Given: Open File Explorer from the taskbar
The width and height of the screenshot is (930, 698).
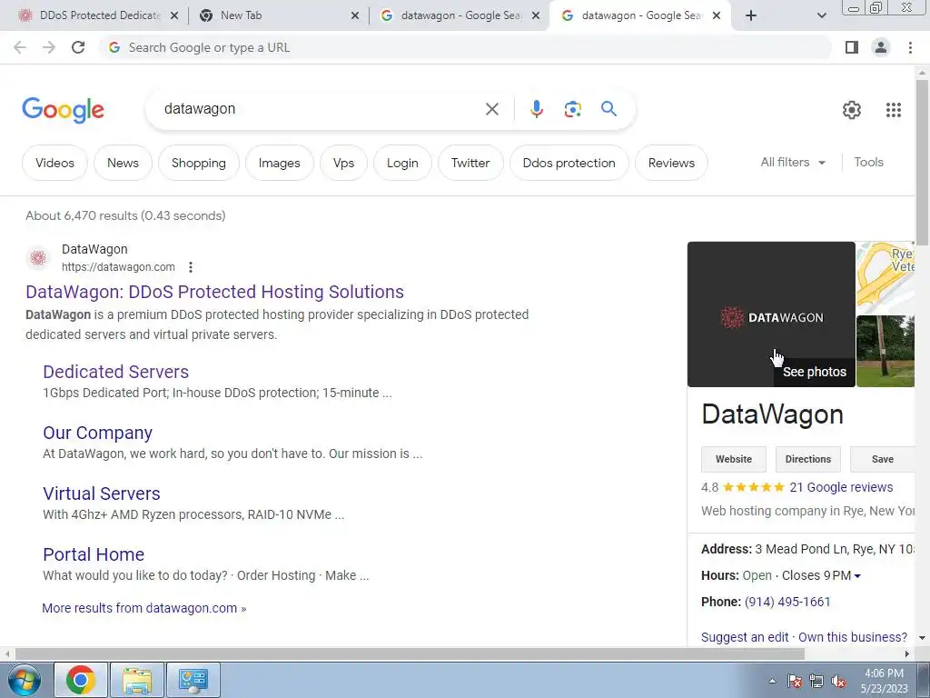Looking at the screenshot, I should coord(137,680).
